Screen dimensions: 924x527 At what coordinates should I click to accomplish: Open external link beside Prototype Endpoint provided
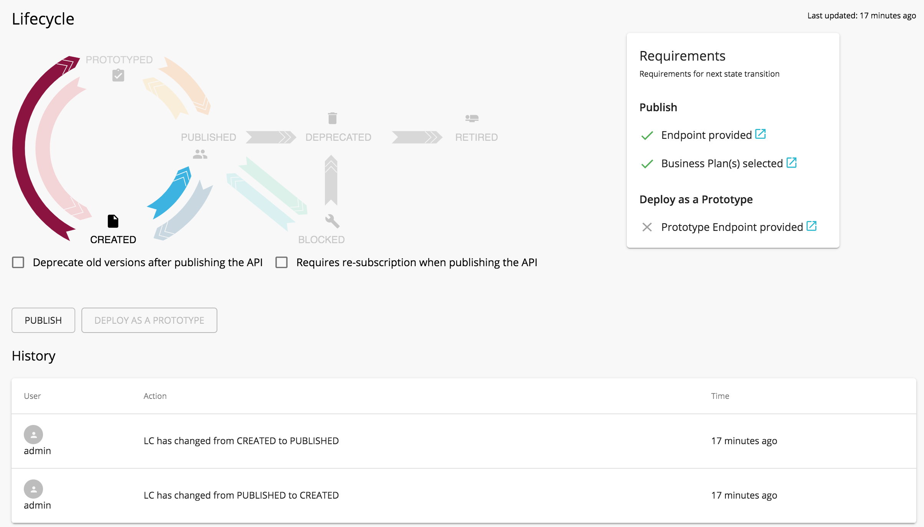point(811,226)
